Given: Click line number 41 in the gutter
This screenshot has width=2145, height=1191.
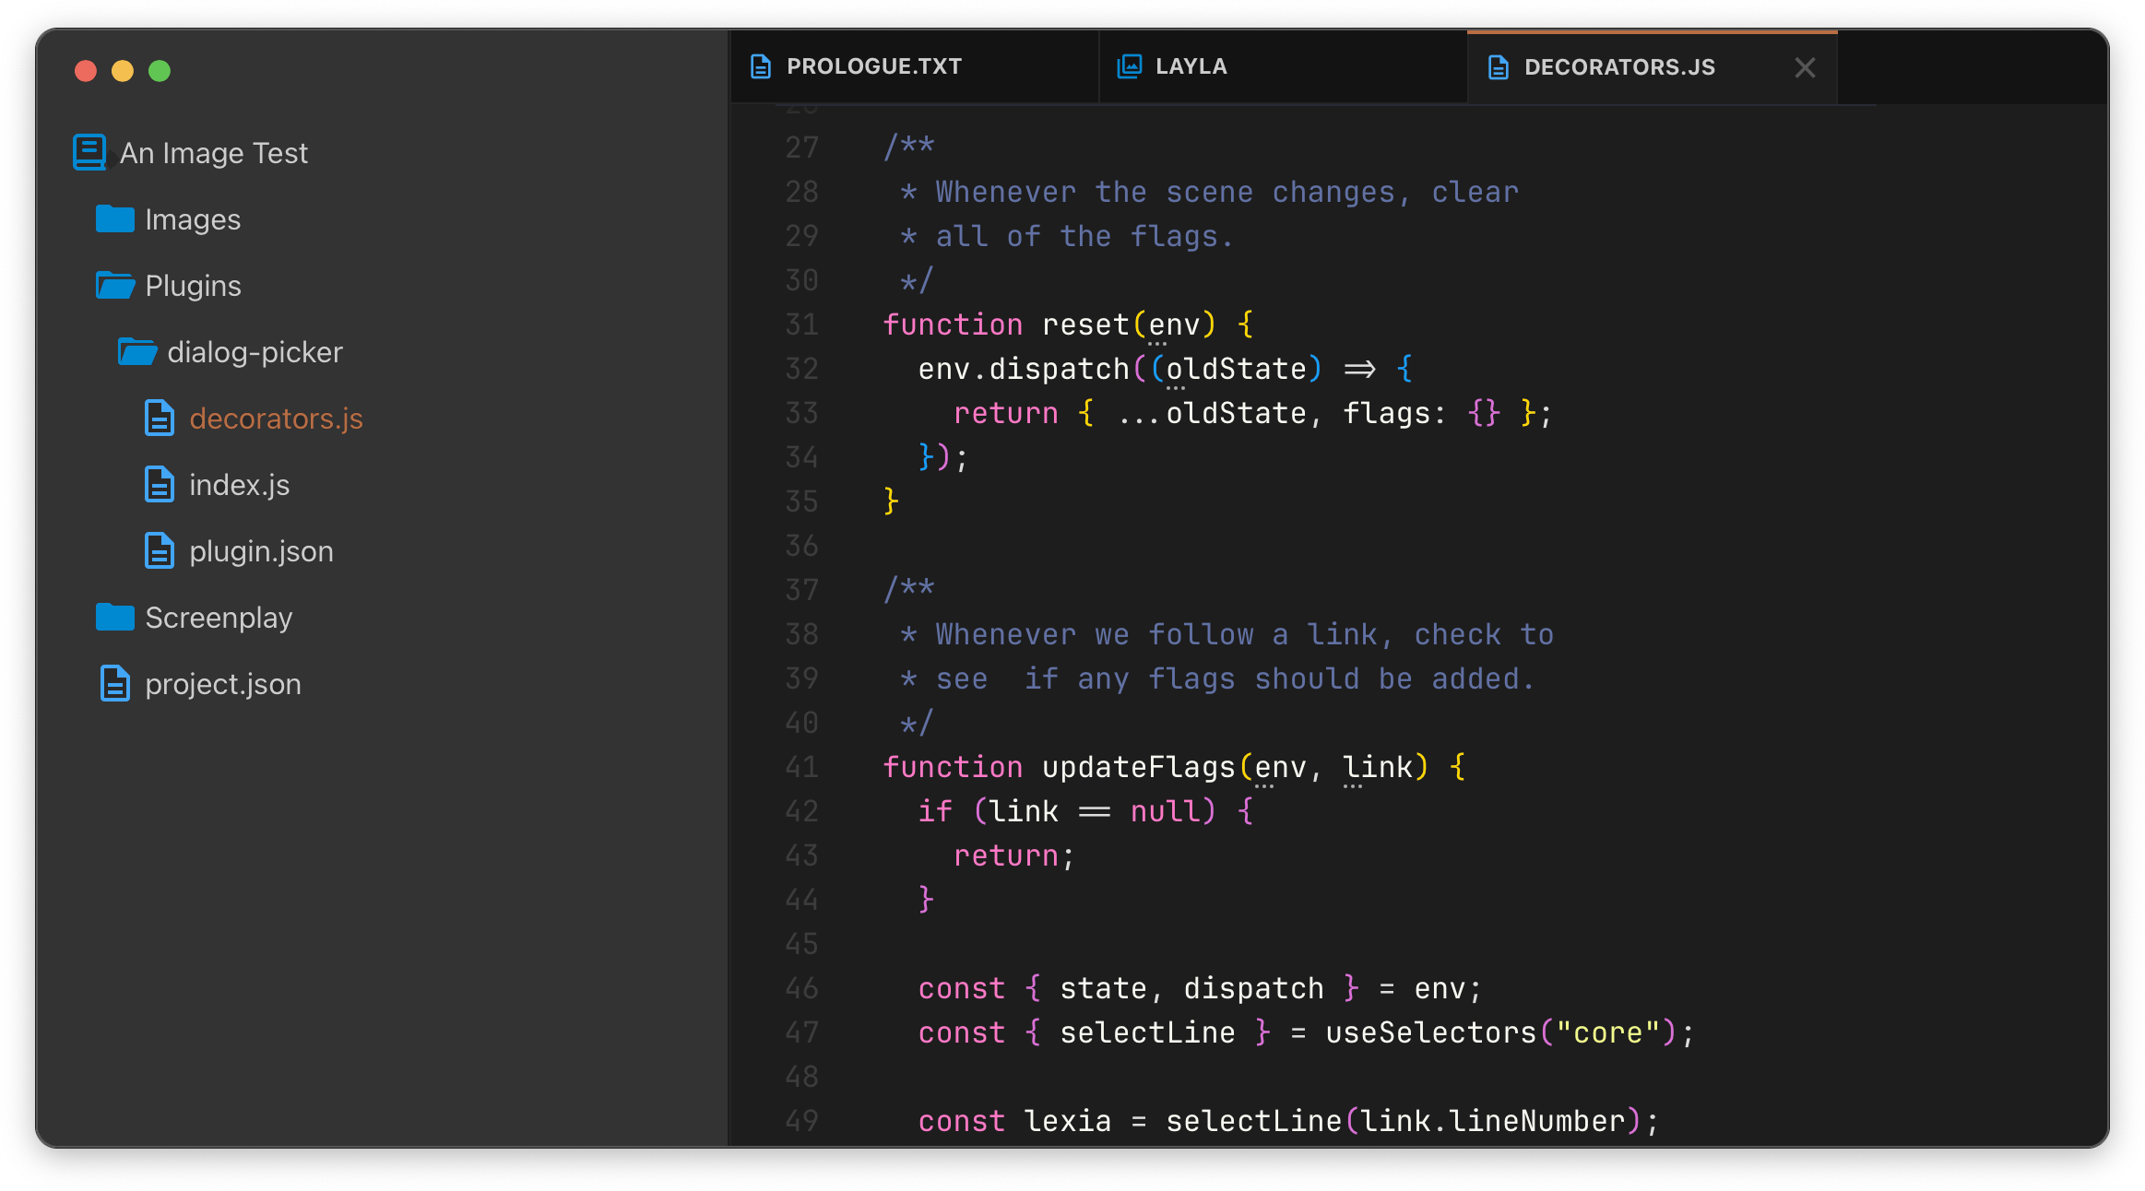Looking at the screenshot, I should coord(801,767).
